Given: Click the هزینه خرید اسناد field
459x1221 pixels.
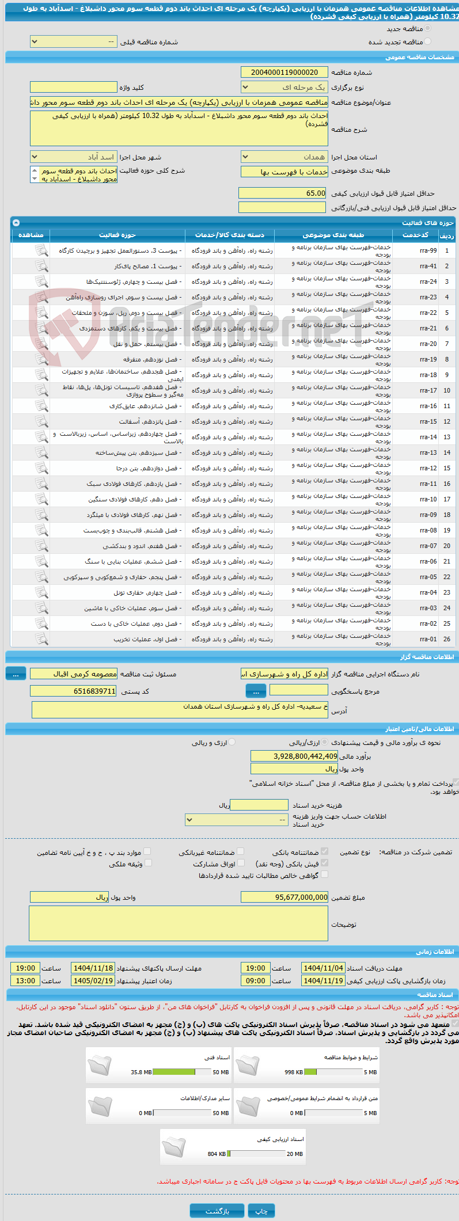Looking at the screenshot, I should pos(259,805).
